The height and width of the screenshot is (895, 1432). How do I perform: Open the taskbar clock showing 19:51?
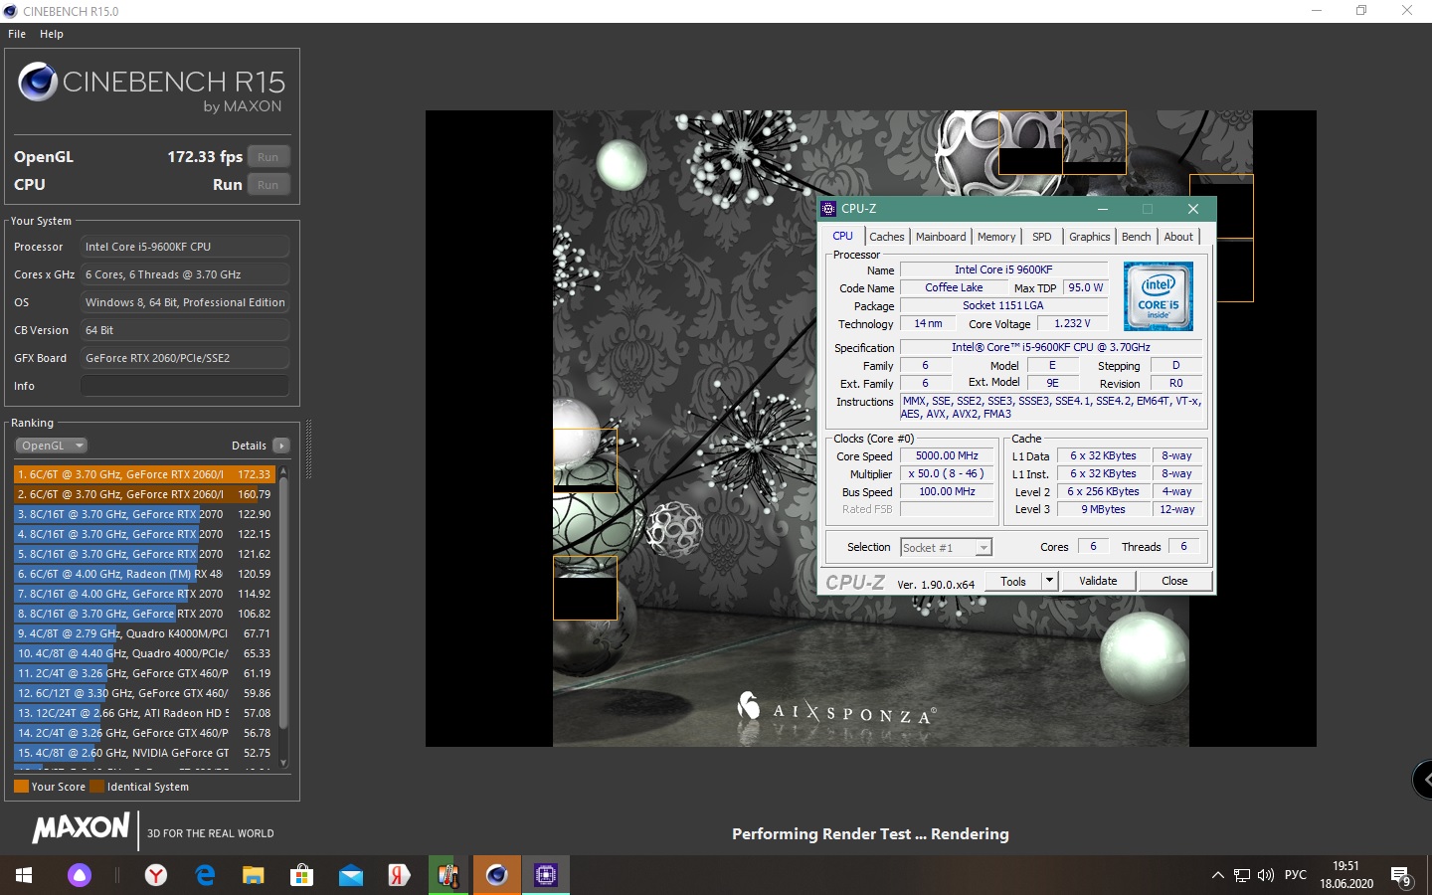(1346, 875)
